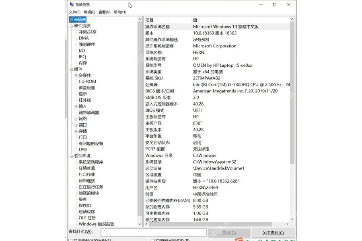The image size is (362, 241).
Task: Click the 查找(D) button
Action: tap(229, 233)
